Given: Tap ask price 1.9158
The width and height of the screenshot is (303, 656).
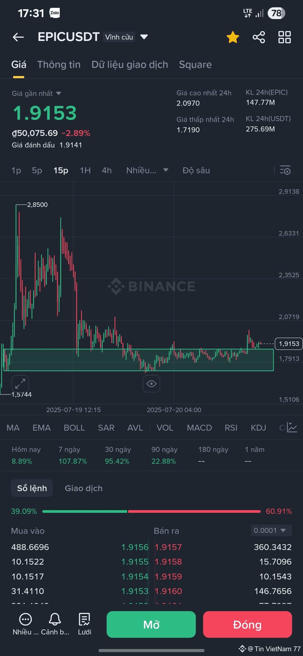Looking at the screenshot, I should coord(168,562).
